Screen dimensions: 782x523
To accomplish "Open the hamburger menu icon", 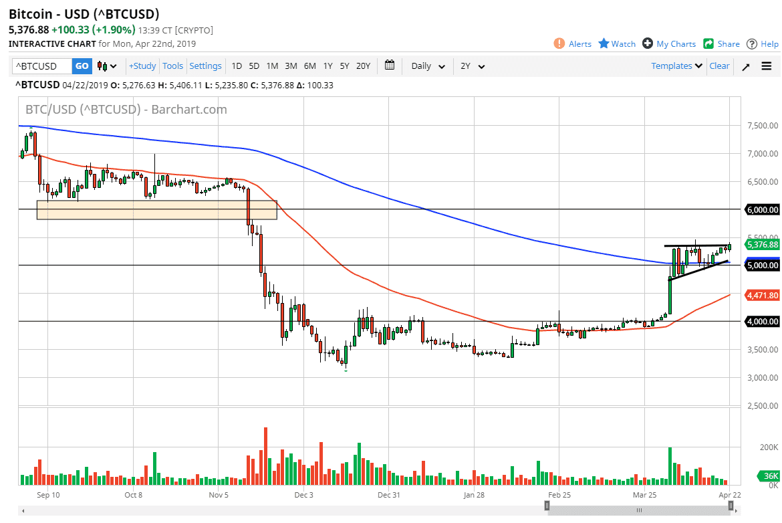I will pyautogui.click(x=767, y=66).
